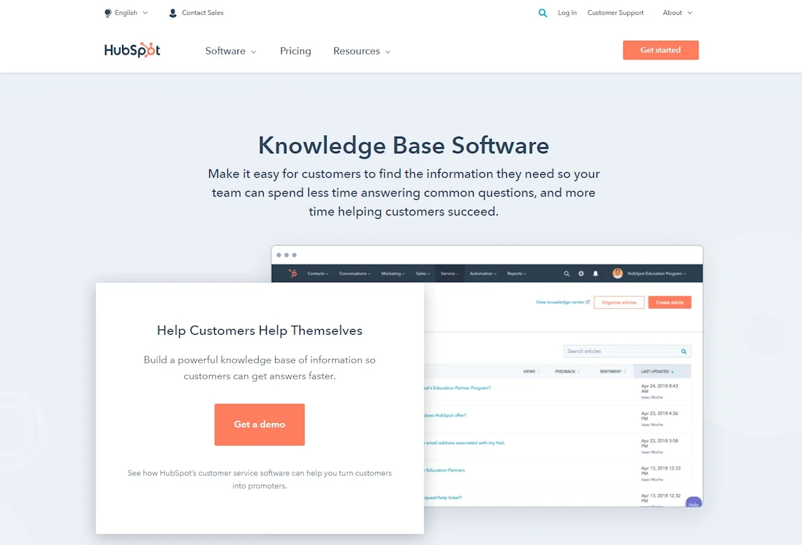
Task: Open the settings gear in the embedded app navbar
Action: coord(581,274)
